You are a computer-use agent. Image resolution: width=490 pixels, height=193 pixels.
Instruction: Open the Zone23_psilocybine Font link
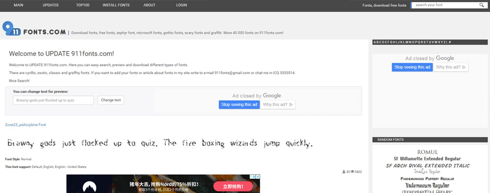[25, 124]
